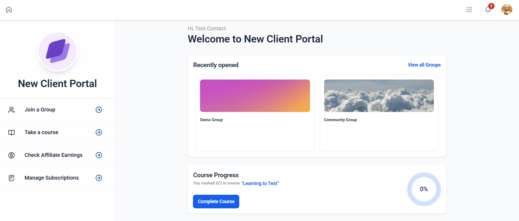Screen dimensions: 519x221
Task: Open the Demo Group gradient thumbnail
Action: tap(255, 96)
